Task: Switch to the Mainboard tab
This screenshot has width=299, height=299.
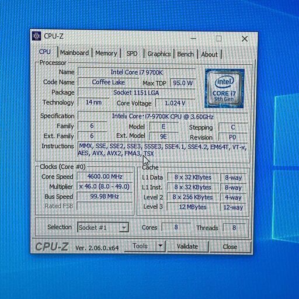Action: click(x=74, y=53)
